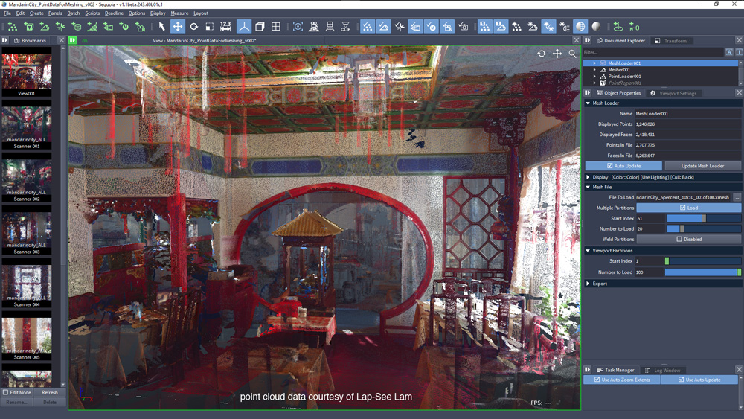Expand the Display section

(x=588, y=177)
